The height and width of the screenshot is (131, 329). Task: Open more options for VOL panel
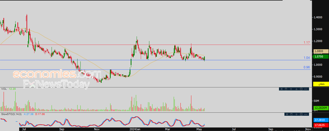pyautogui.click(x=306, y=89)
